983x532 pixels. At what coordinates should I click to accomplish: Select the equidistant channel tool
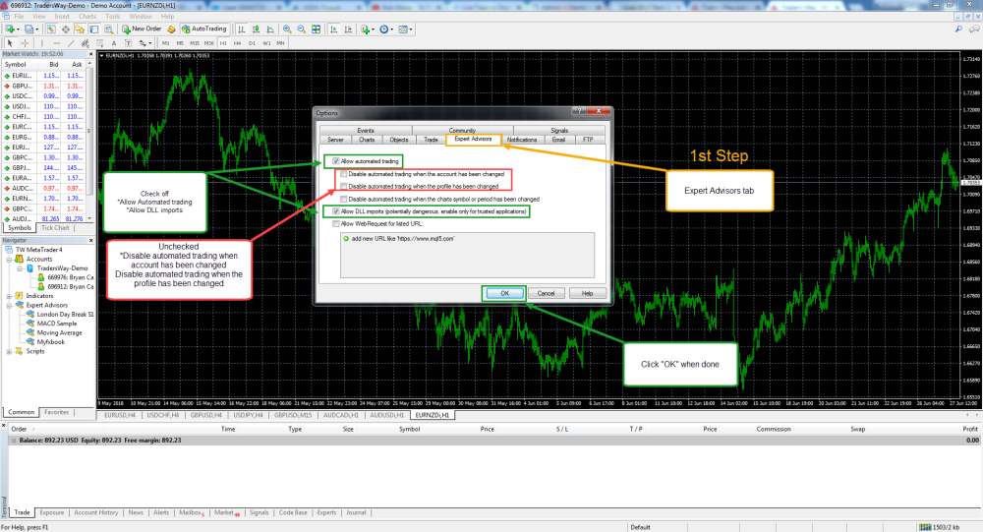coord(86,42)
